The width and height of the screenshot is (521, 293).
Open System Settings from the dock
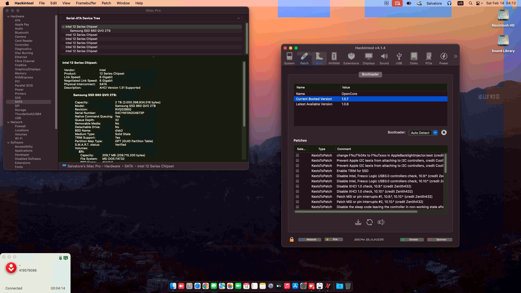[x=303, y=286]
